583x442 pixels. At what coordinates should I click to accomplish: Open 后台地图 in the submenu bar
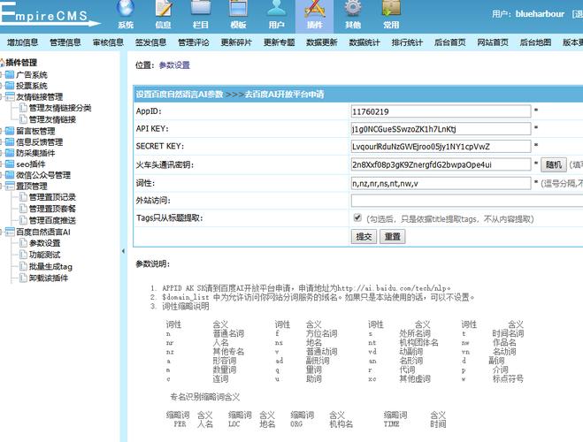pos(535,42)
